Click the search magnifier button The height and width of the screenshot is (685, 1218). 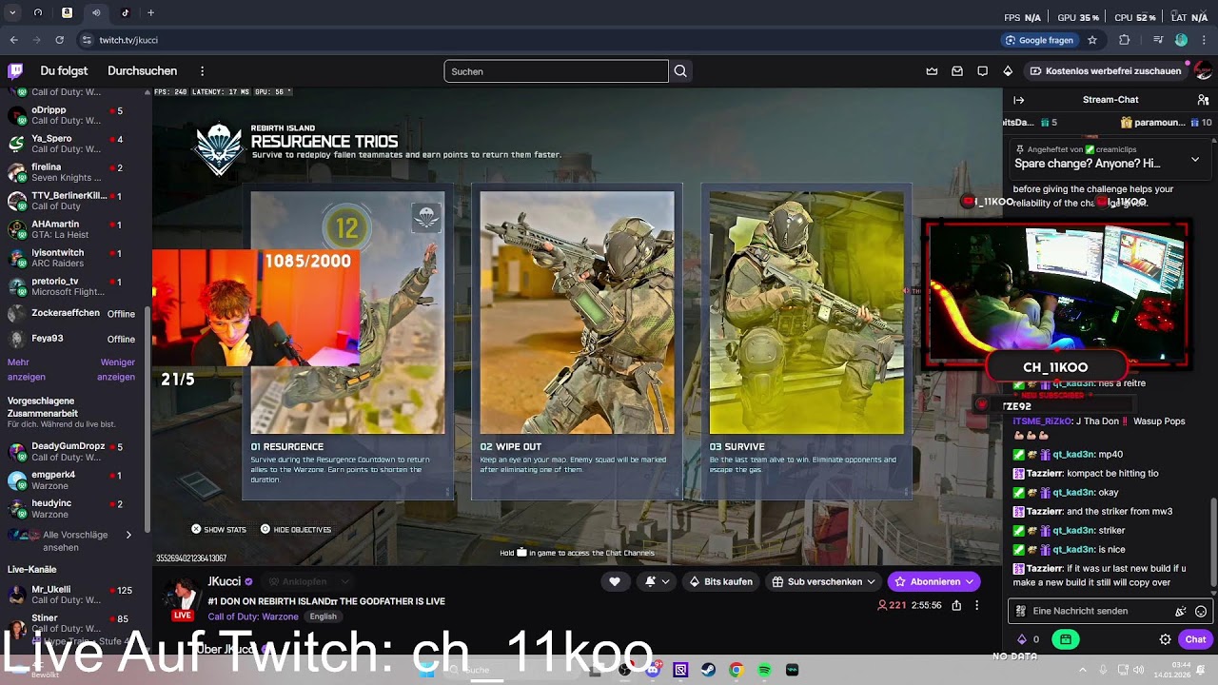tap(680, 71)
